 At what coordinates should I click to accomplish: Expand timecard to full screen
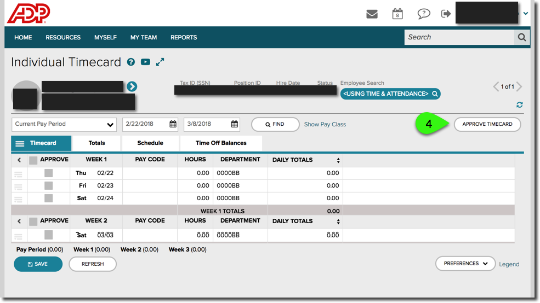160,62
